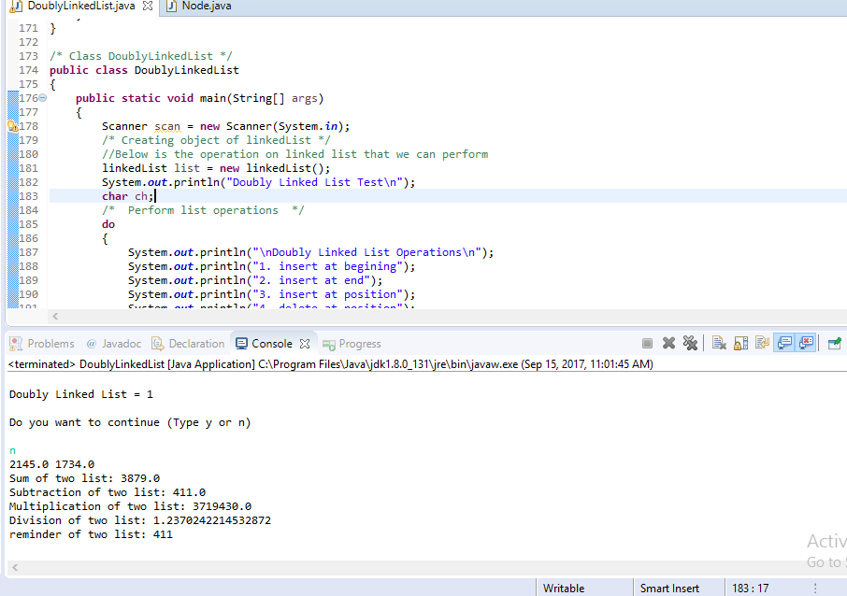Select the Console view tab

click(x=272, y=344)
